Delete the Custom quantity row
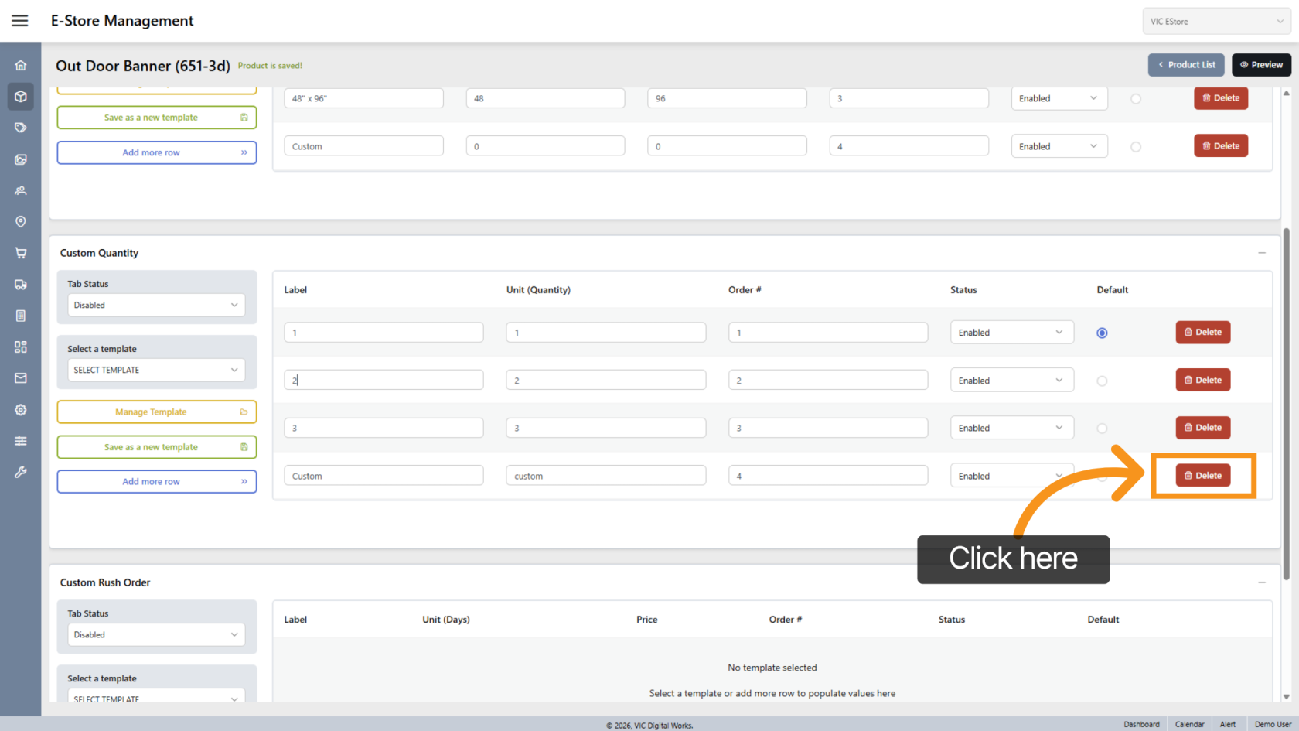This screenshot has width=1299, height=731. (1202, 476)
